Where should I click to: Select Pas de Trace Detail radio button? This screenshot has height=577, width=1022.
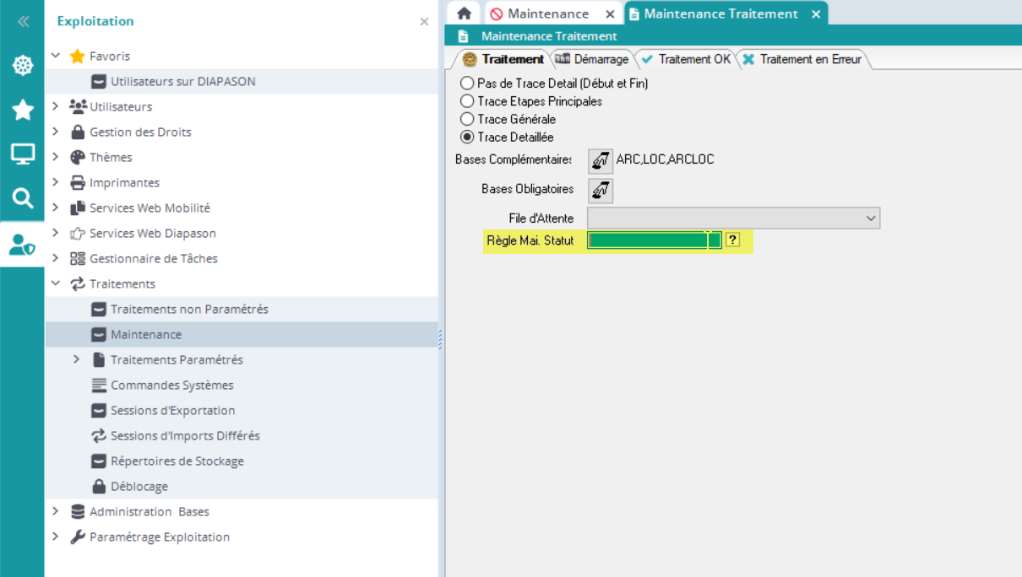click(467, 84)
